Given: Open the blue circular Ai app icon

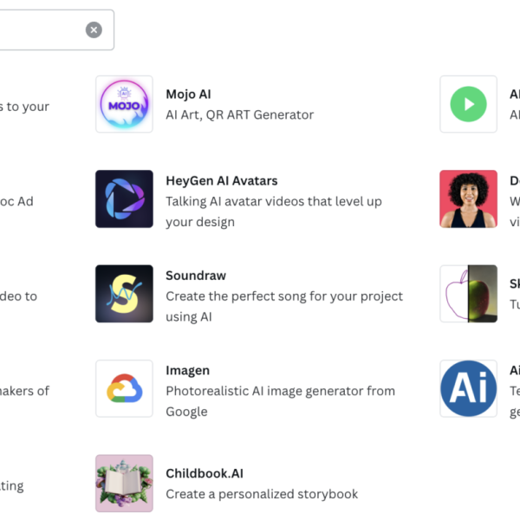Looking at the screenshot, I should click(x=468, y=388).
